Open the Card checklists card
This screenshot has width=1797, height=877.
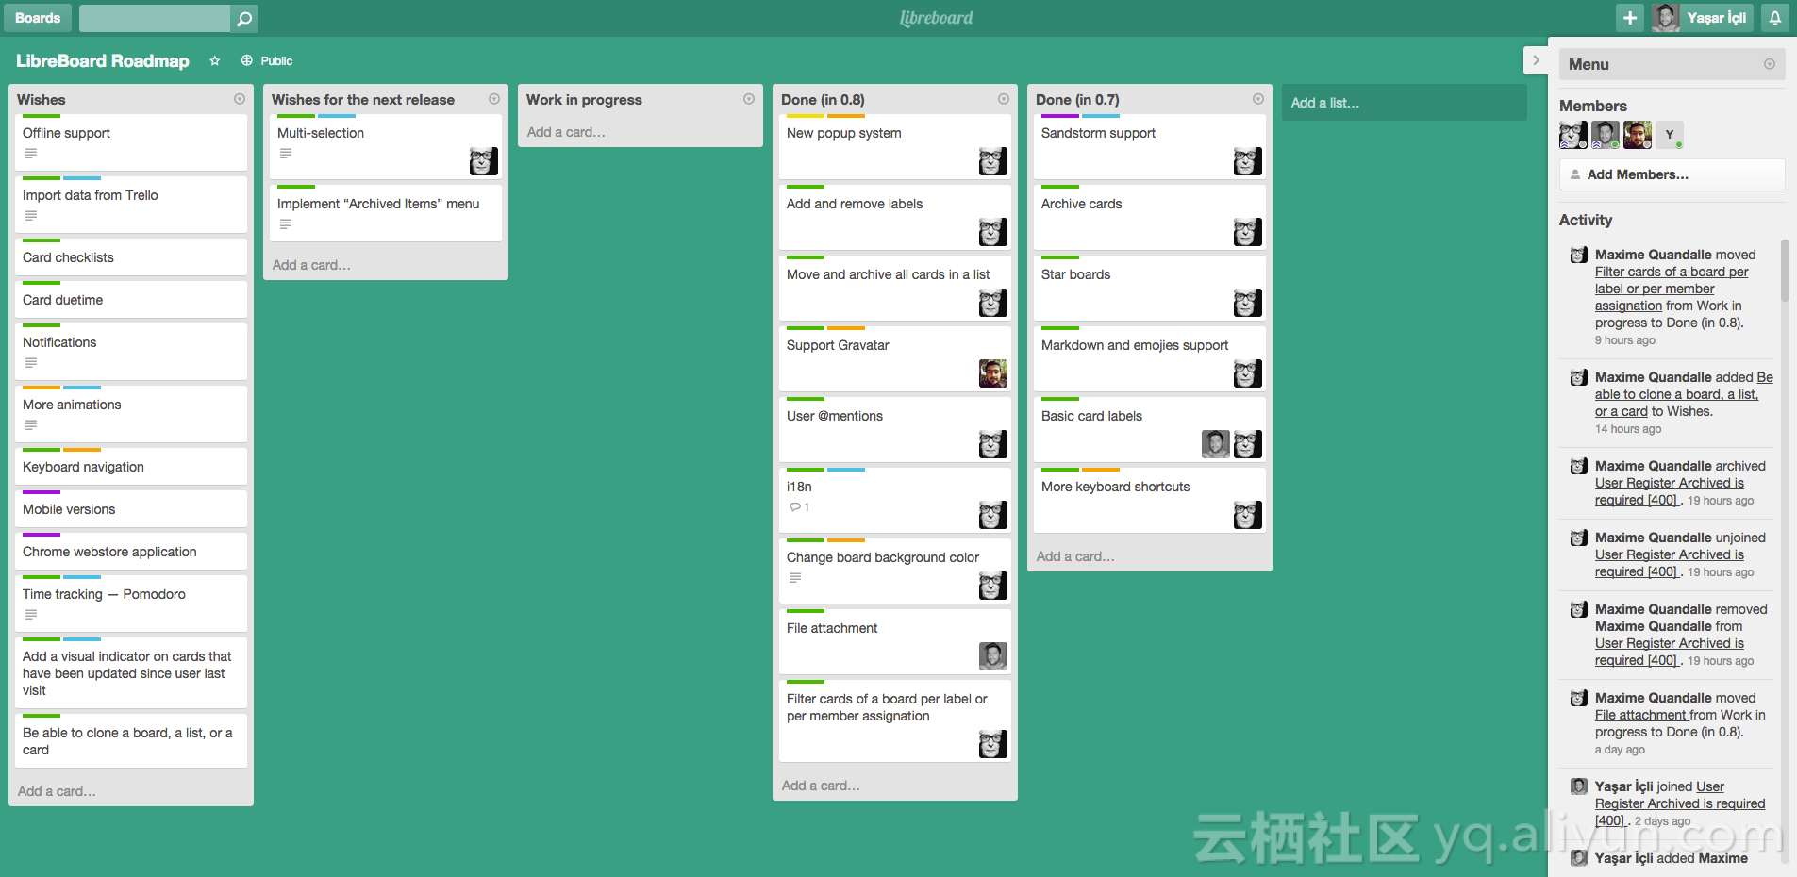point(131,257)
